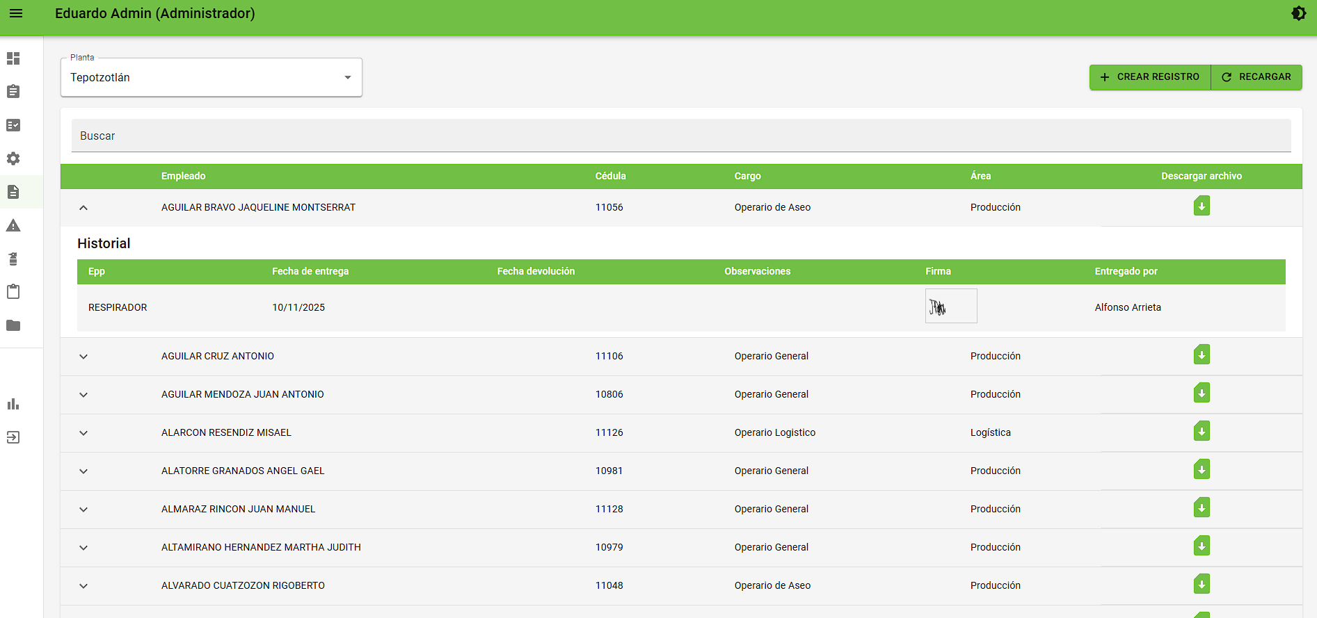1317x618 pixels.
Task: Open the dashboard sidebar icon
Action: click(13, 58)
